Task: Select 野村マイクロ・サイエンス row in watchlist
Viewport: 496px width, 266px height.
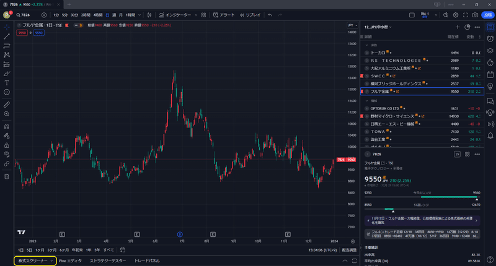Action: click(422, 116)
